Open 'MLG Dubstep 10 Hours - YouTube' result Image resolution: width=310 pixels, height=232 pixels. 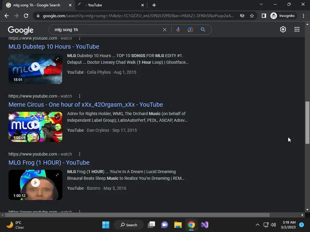pos(54,47)
